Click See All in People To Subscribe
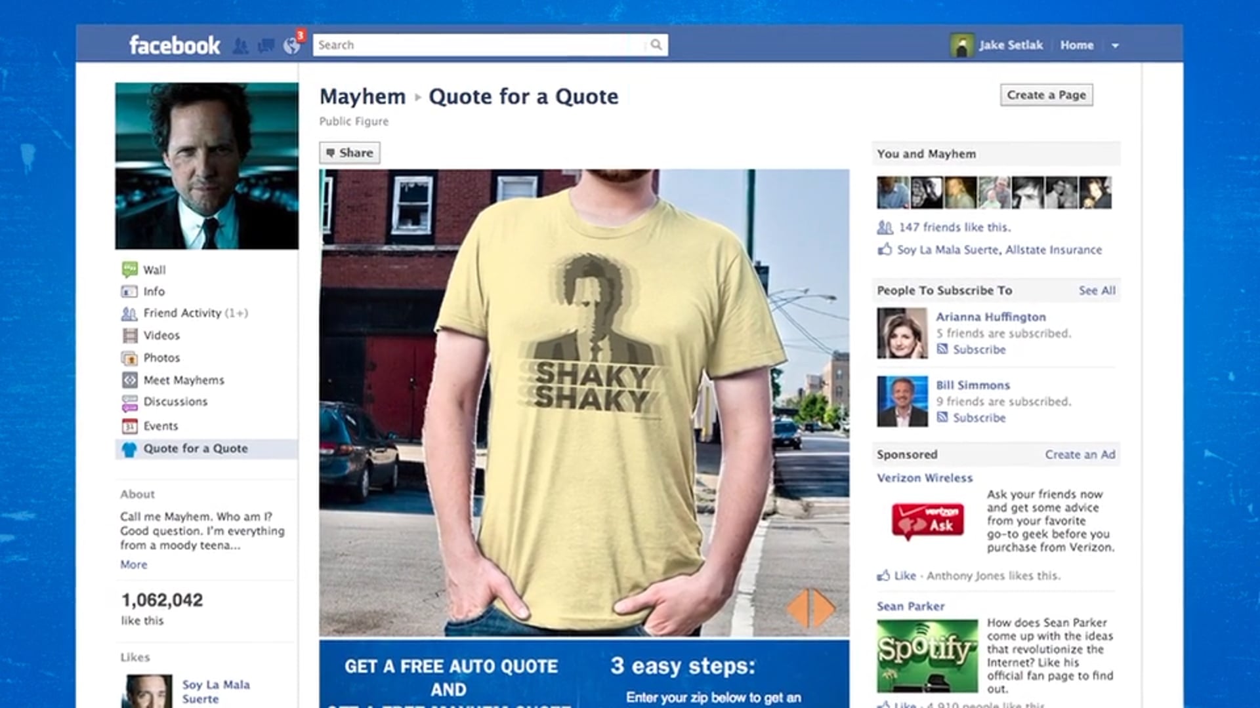 pos(1097,290)
